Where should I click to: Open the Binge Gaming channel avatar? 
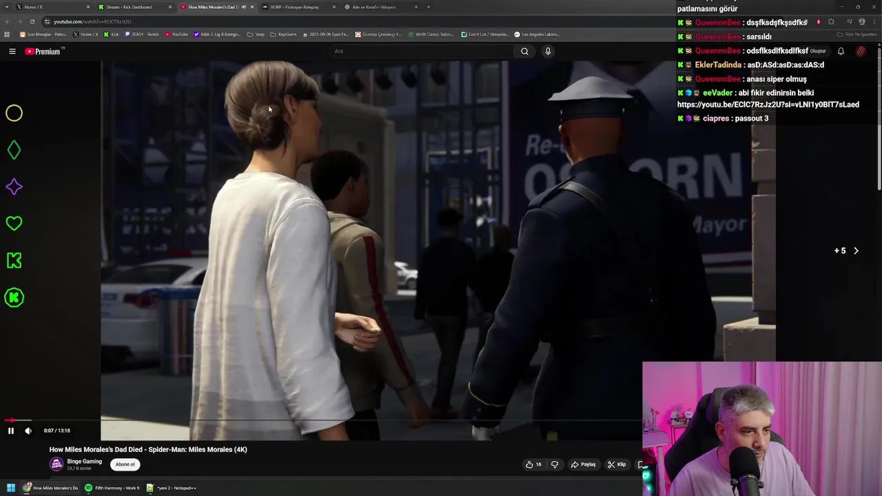pyautogui.click(x=56, y=464)
